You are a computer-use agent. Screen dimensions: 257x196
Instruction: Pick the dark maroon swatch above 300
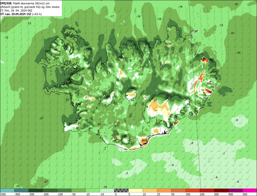pos(221,190)
